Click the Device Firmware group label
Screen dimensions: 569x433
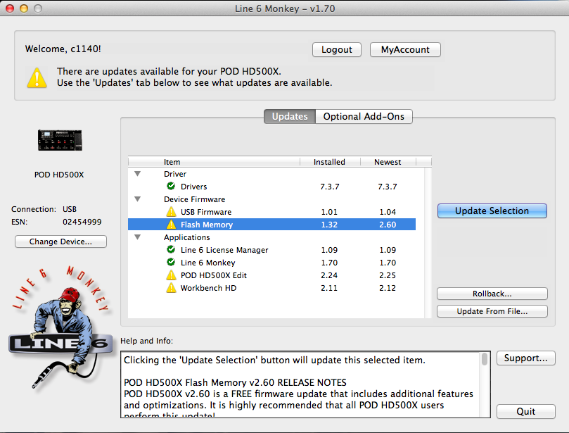(195, 199)
